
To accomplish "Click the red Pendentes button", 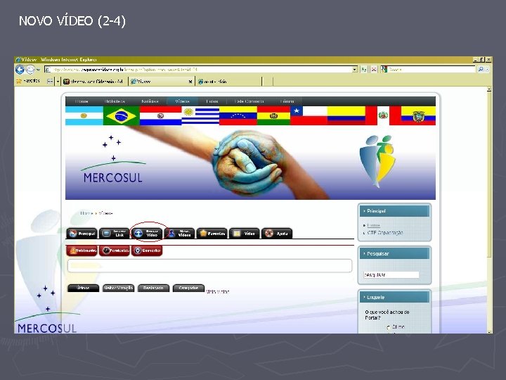I will [x=115, y=251].
